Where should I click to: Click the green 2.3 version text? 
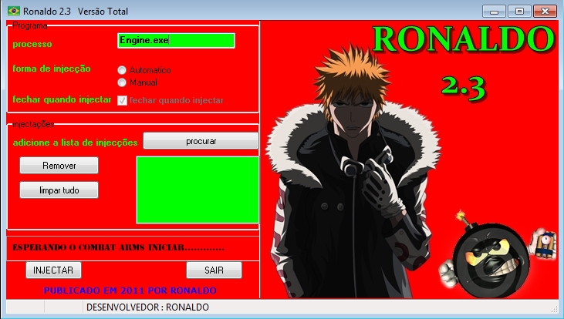point(464,88)
